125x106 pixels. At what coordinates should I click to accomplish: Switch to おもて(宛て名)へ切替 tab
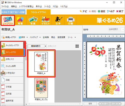[x=13, y=12]
